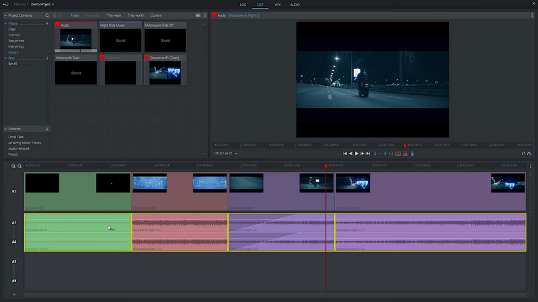The width and height of the screenshot is (538, 302).
Task: Select the Today filter tab
Action: coord(75,15)
